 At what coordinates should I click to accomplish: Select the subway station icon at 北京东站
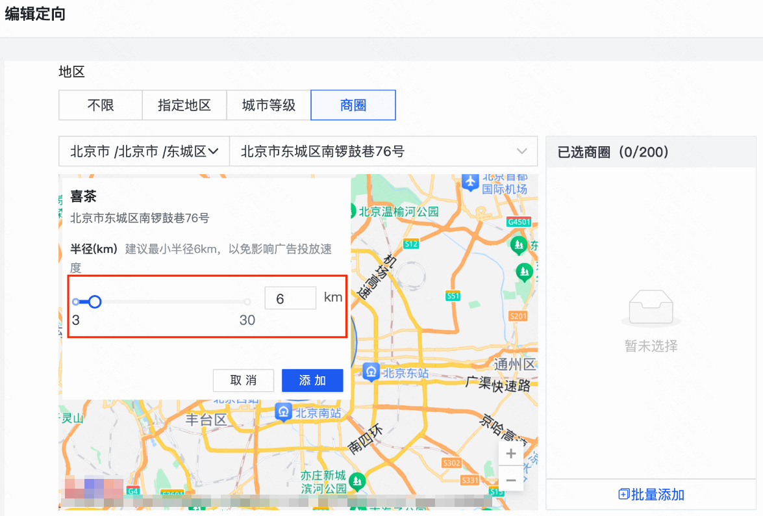[371, 373]
